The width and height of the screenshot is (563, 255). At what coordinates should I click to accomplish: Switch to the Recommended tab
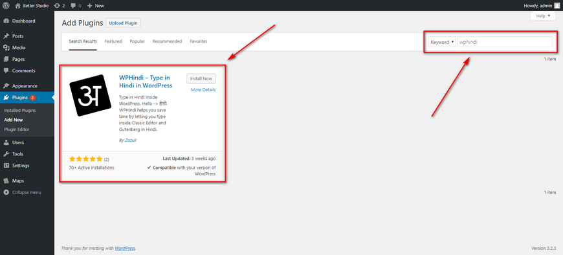pyautogui.click(x=168, y=41)
